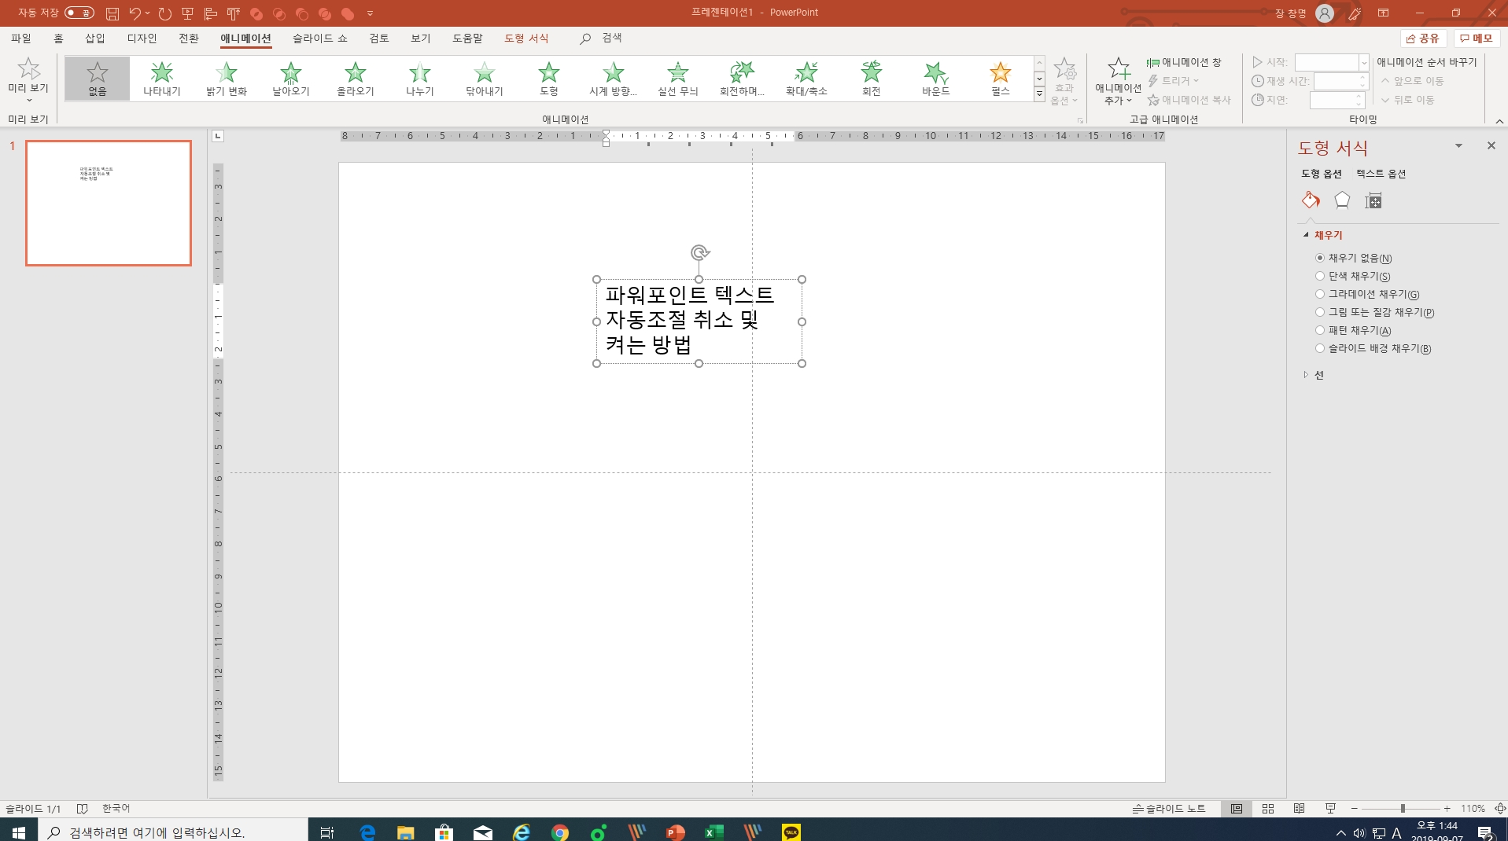Viewport: 1508px width, 841px height.
Task: Switch to 텍스트 옵션 tab in 도형 서식
Action: (x=1381, y=174)
